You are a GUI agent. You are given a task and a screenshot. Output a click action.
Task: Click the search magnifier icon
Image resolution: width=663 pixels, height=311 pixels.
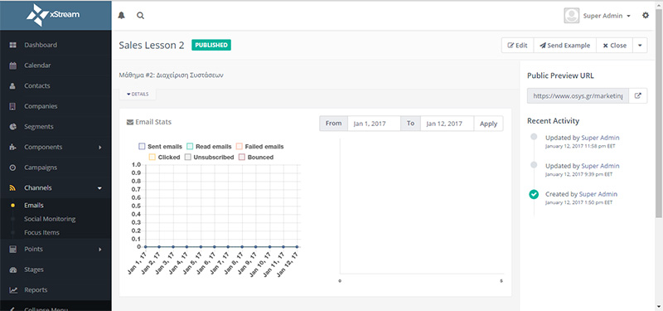pos(140,16)
